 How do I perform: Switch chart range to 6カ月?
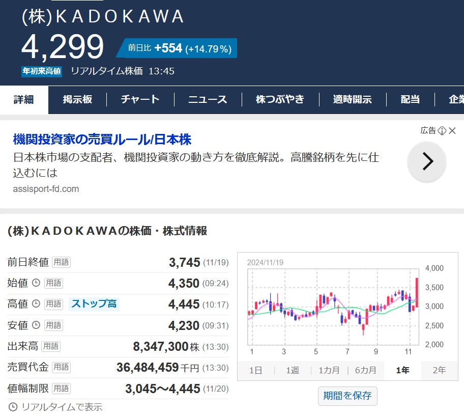366,370
